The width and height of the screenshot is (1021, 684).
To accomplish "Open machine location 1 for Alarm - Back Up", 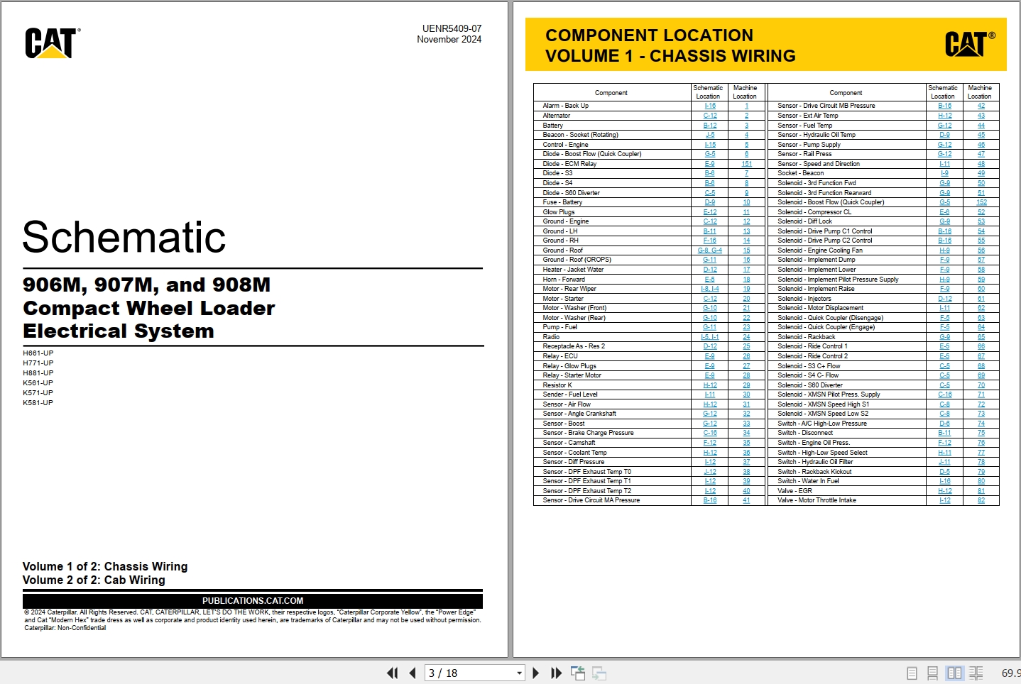I will 746,106.
